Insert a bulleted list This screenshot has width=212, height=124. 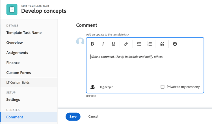[139, 44]
